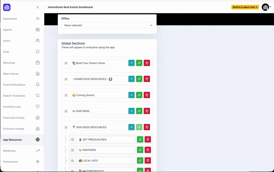Click the SAN DIEGO RESOURCES name field
This screenshot has width=274, height=172.
click(x=98, y=127)
